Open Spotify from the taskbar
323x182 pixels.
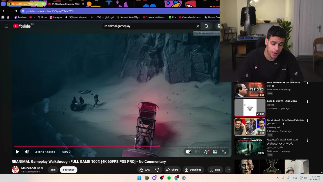click(169, 178)
